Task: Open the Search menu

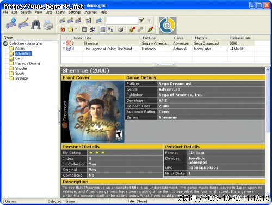Action: [x=26, y=12]
